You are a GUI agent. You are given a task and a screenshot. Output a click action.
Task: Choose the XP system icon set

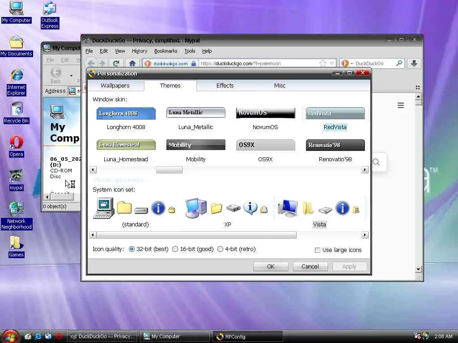227,212
